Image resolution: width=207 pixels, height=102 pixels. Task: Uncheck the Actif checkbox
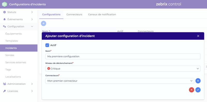pyautogui.click(x=47, y=45)
